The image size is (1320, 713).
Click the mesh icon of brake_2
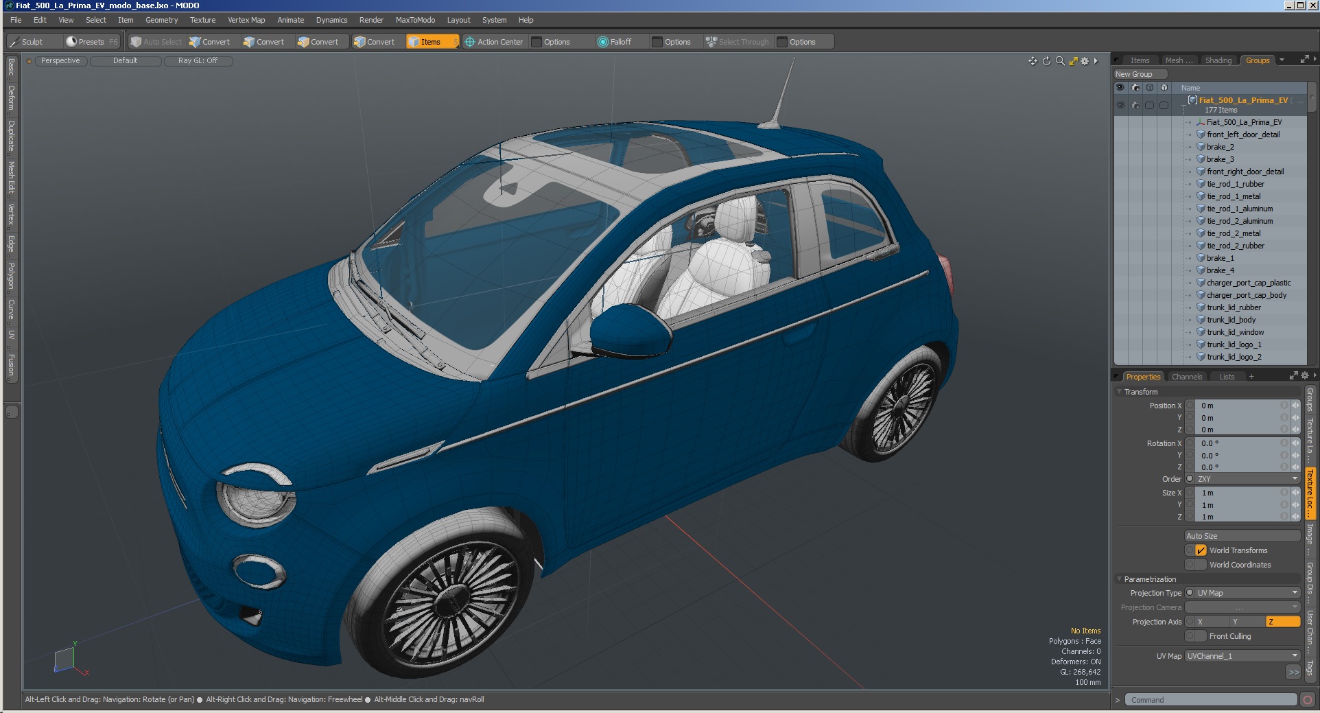pos(1201,147)
